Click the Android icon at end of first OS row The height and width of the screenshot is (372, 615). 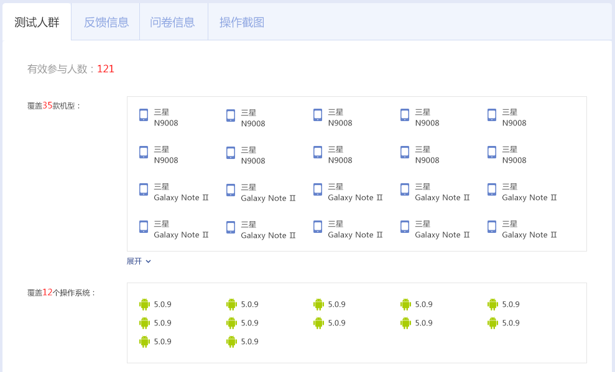[492, 304]
